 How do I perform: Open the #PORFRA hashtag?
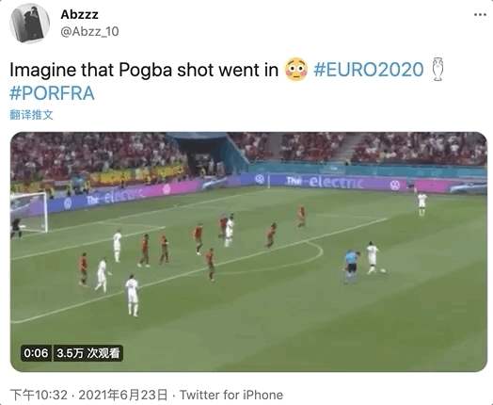pos(52,93)
